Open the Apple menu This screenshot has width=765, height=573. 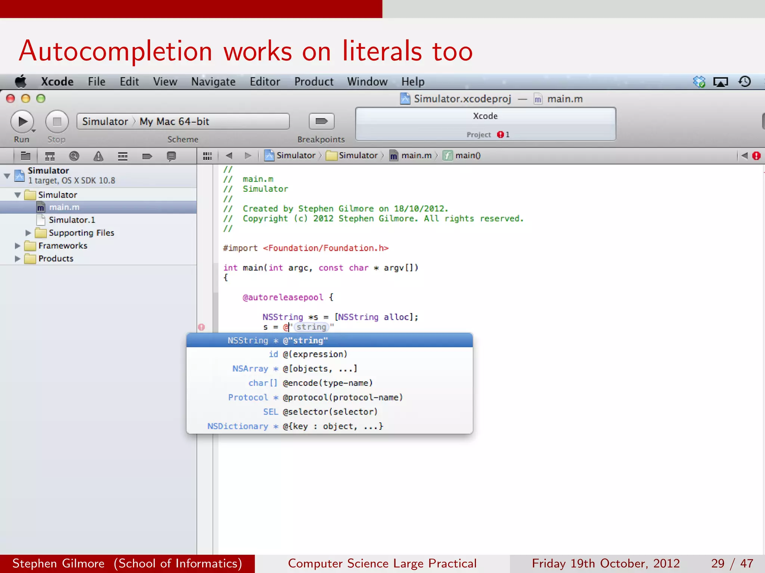[x=21, y=81]
